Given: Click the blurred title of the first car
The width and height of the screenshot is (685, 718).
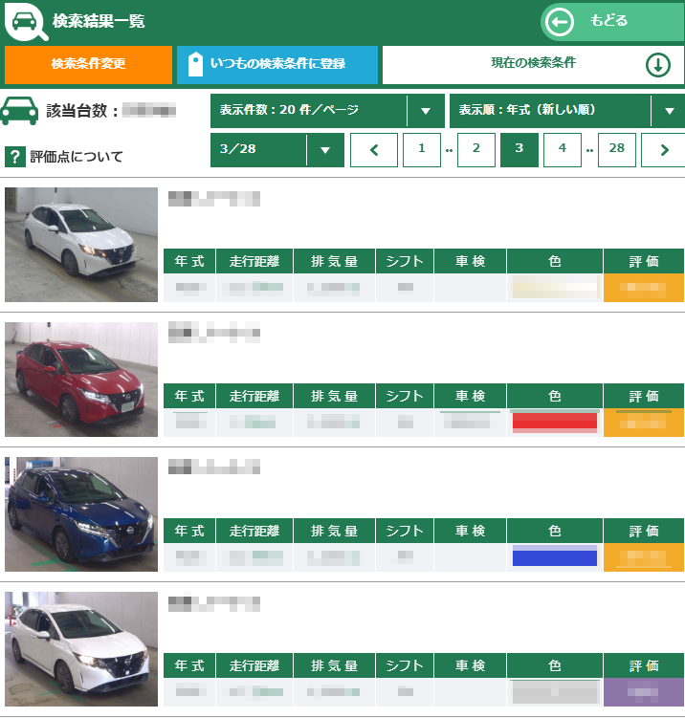Looking at the screenshot, I should 214,199.
